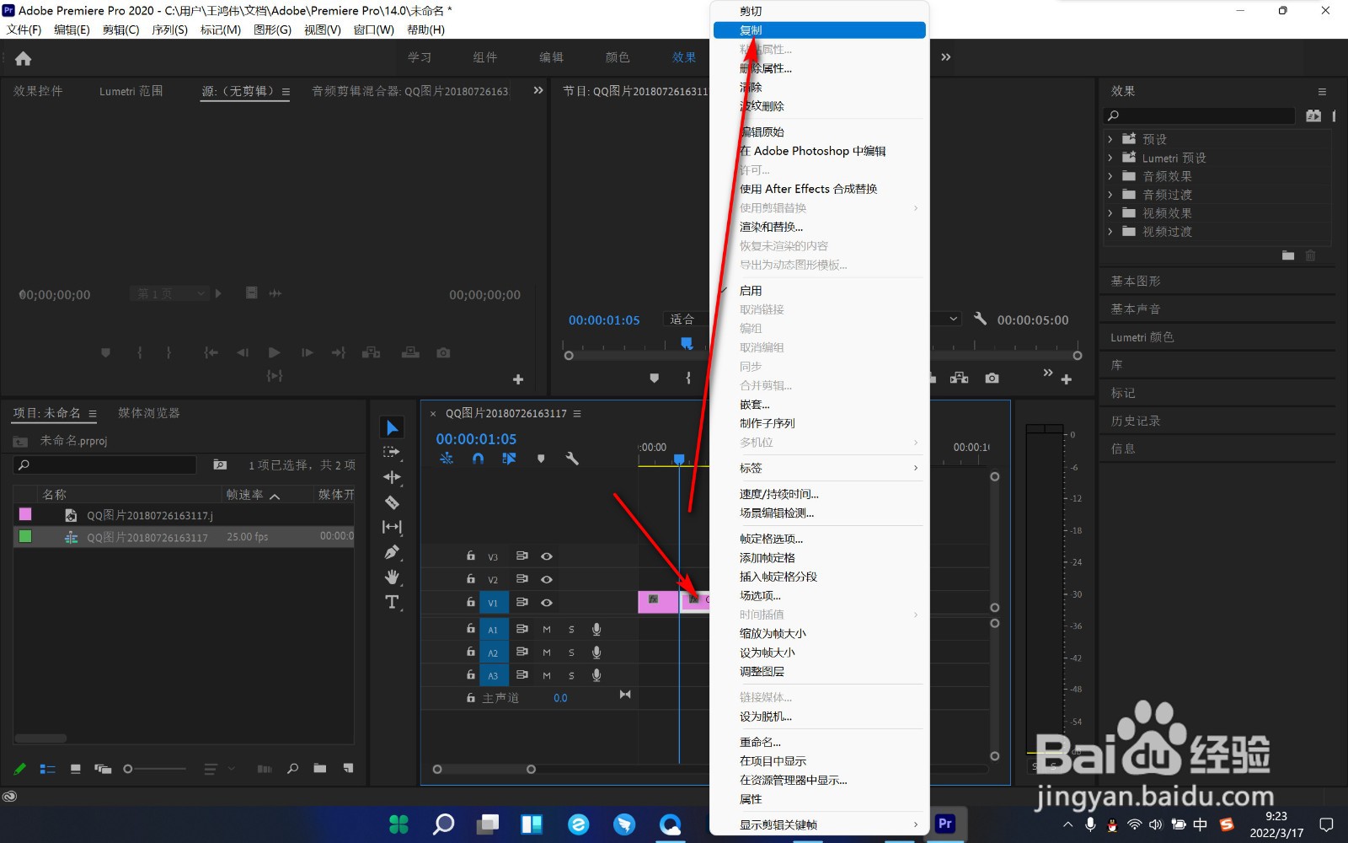Click Export Frame camera in Program monitor
1348x843 pixels.
click(992, 379)
